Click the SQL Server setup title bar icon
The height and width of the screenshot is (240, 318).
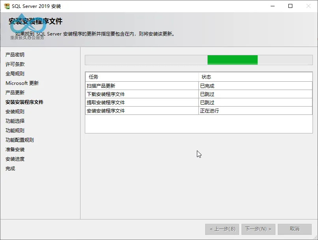pyautogui.click(x=7, y=6)
